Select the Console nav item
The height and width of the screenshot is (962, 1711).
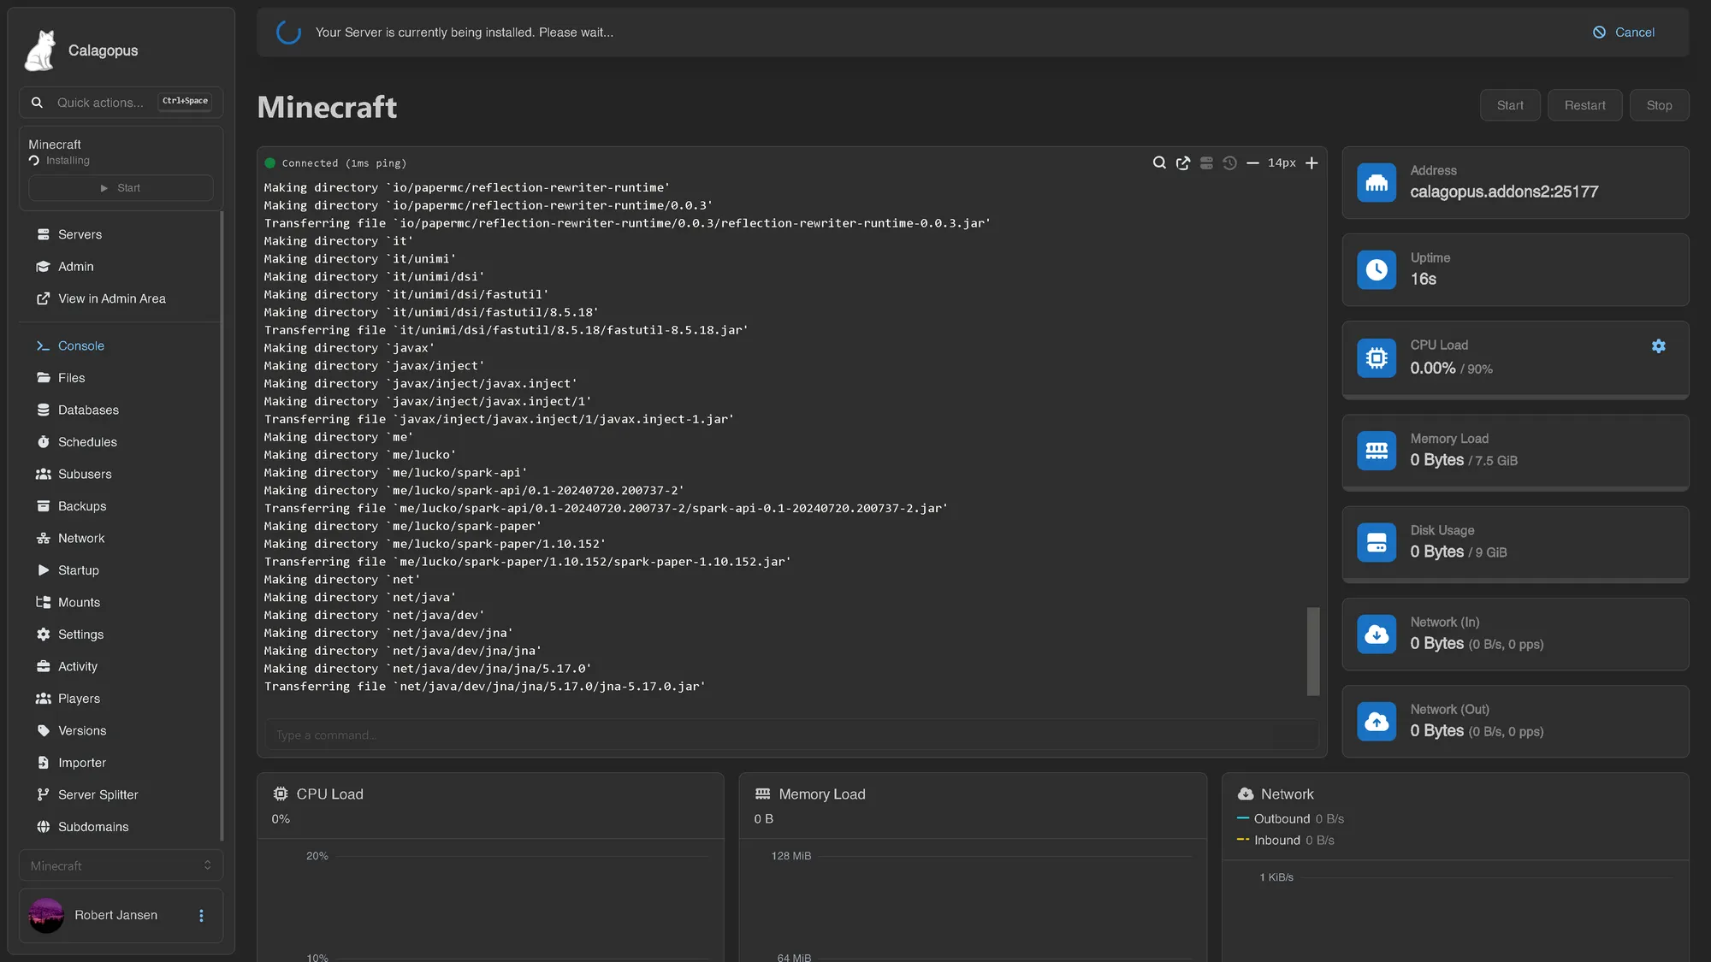[x=121, y=345]
